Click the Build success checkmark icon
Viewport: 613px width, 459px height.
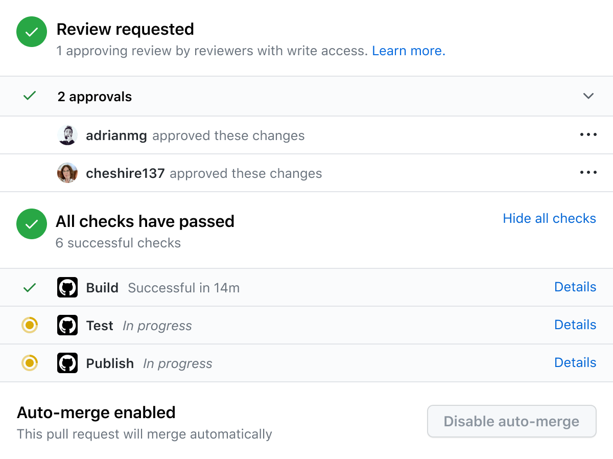click(30, 288)
